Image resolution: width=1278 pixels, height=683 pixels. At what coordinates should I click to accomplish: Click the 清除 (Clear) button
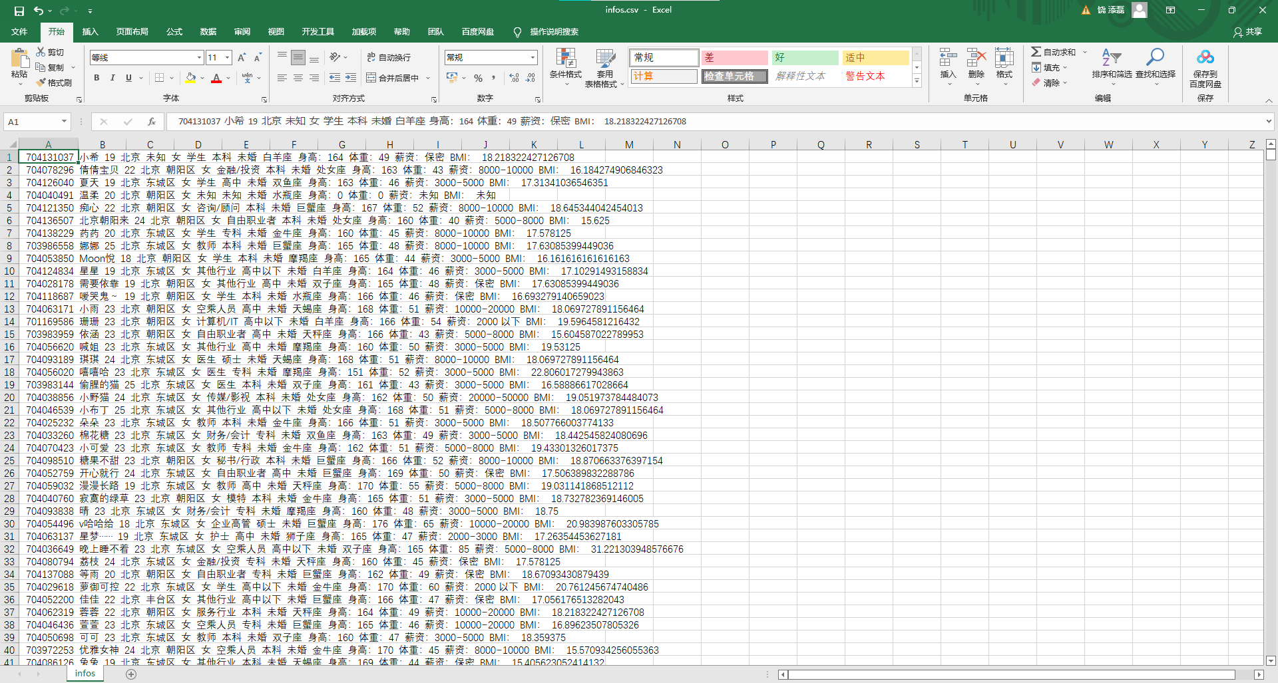point(1046,82)
